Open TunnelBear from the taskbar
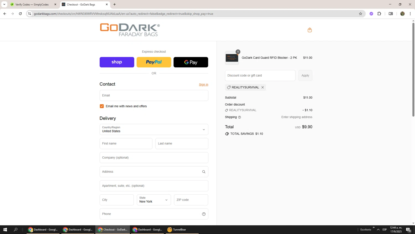The width and height of the screenshot is (415, 234). pos(182,230)
